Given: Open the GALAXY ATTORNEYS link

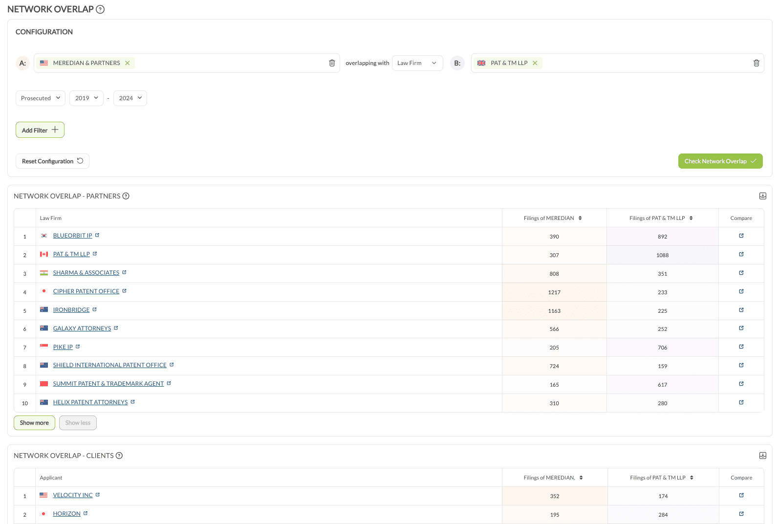Looking at the screenshot, I should coord(82,328).
